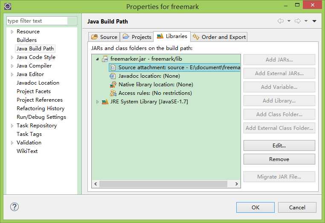The height and width of the screenshot is (223, 325).
Task: Click the type filter text field
Action: (41, 21)
